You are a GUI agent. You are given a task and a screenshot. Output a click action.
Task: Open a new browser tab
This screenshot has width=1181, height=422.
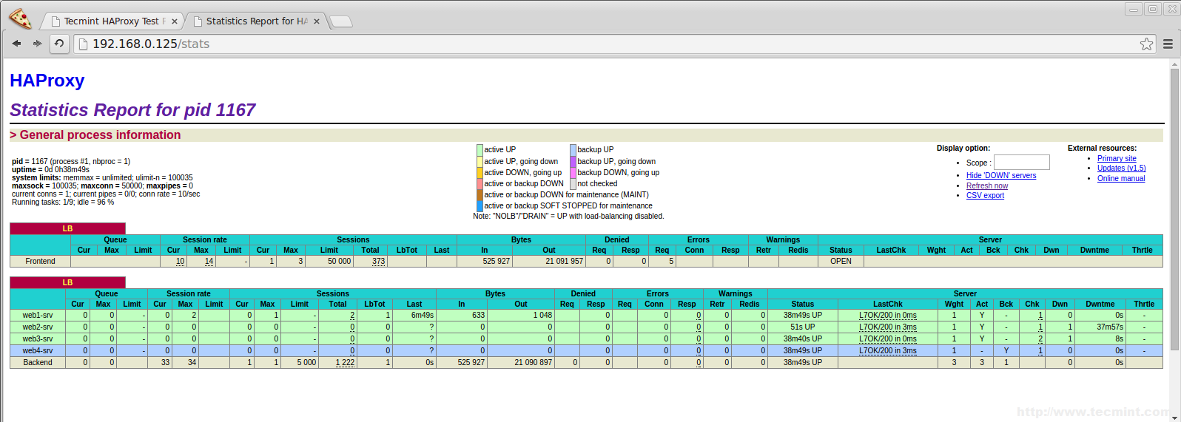(341, 22)
